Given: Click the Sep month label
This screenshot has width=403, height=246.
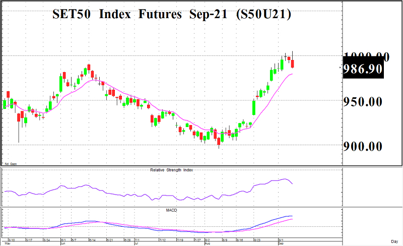Looking at the screenshot, I should [x=281, y=243].
